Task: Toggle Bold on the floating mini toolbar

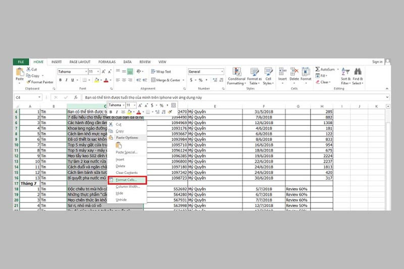Action: [111, 112]
